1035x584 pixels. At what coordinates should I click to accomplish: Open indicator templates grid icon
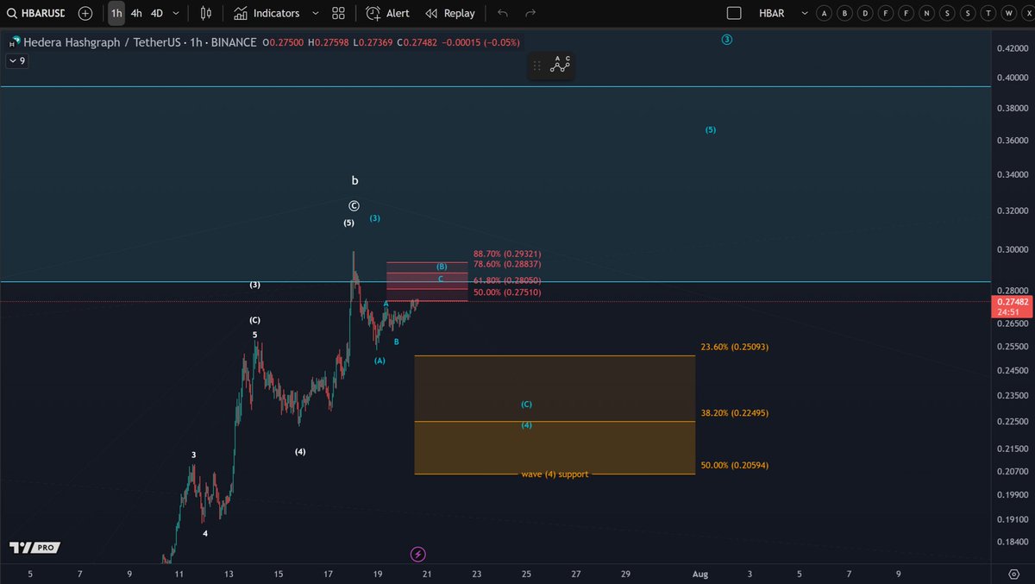click(x=338, y=13)
